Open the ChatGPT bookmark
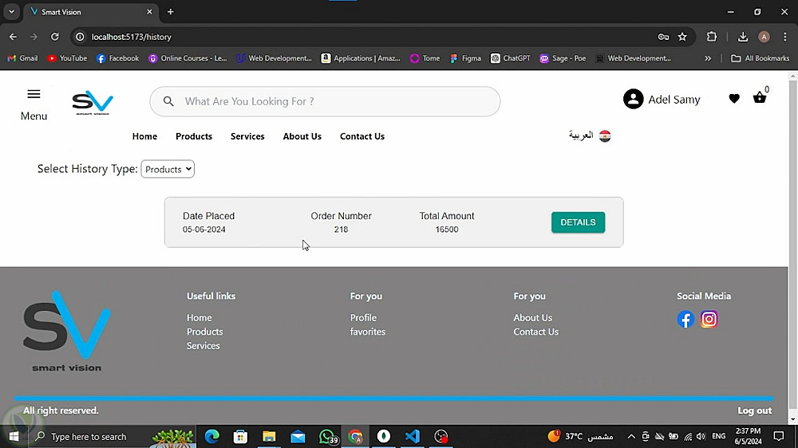Screen dimensions: 798x448 tap(511, 58)
